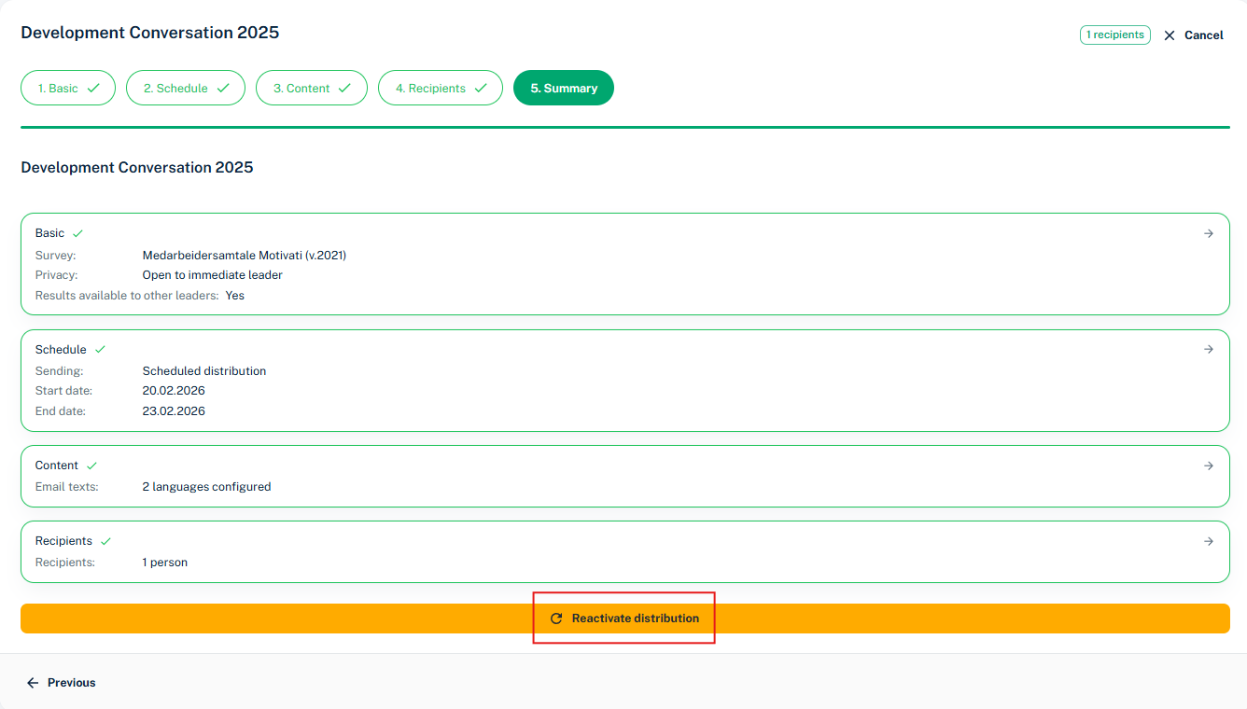Viewport: 1247px width, 709px height.
Task: Click the green checkmark next to Content heading
Action: [91, 466]
